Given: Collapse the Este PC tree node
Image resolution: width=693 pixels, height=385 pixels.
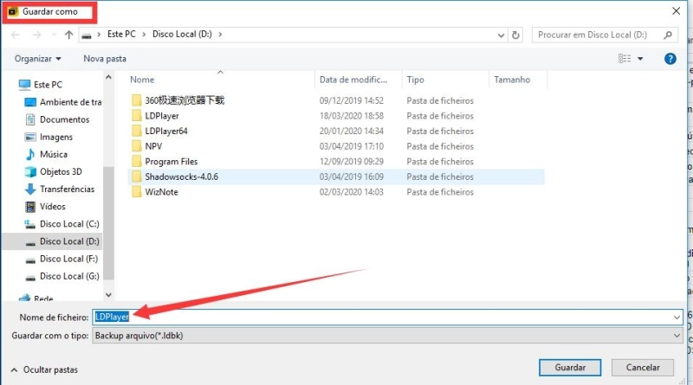Looking at the screenshot, I should [10, 85].
